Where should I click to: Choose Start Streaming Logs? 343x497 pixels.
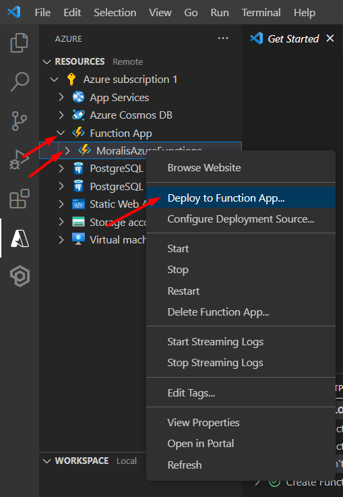point(241,342)
